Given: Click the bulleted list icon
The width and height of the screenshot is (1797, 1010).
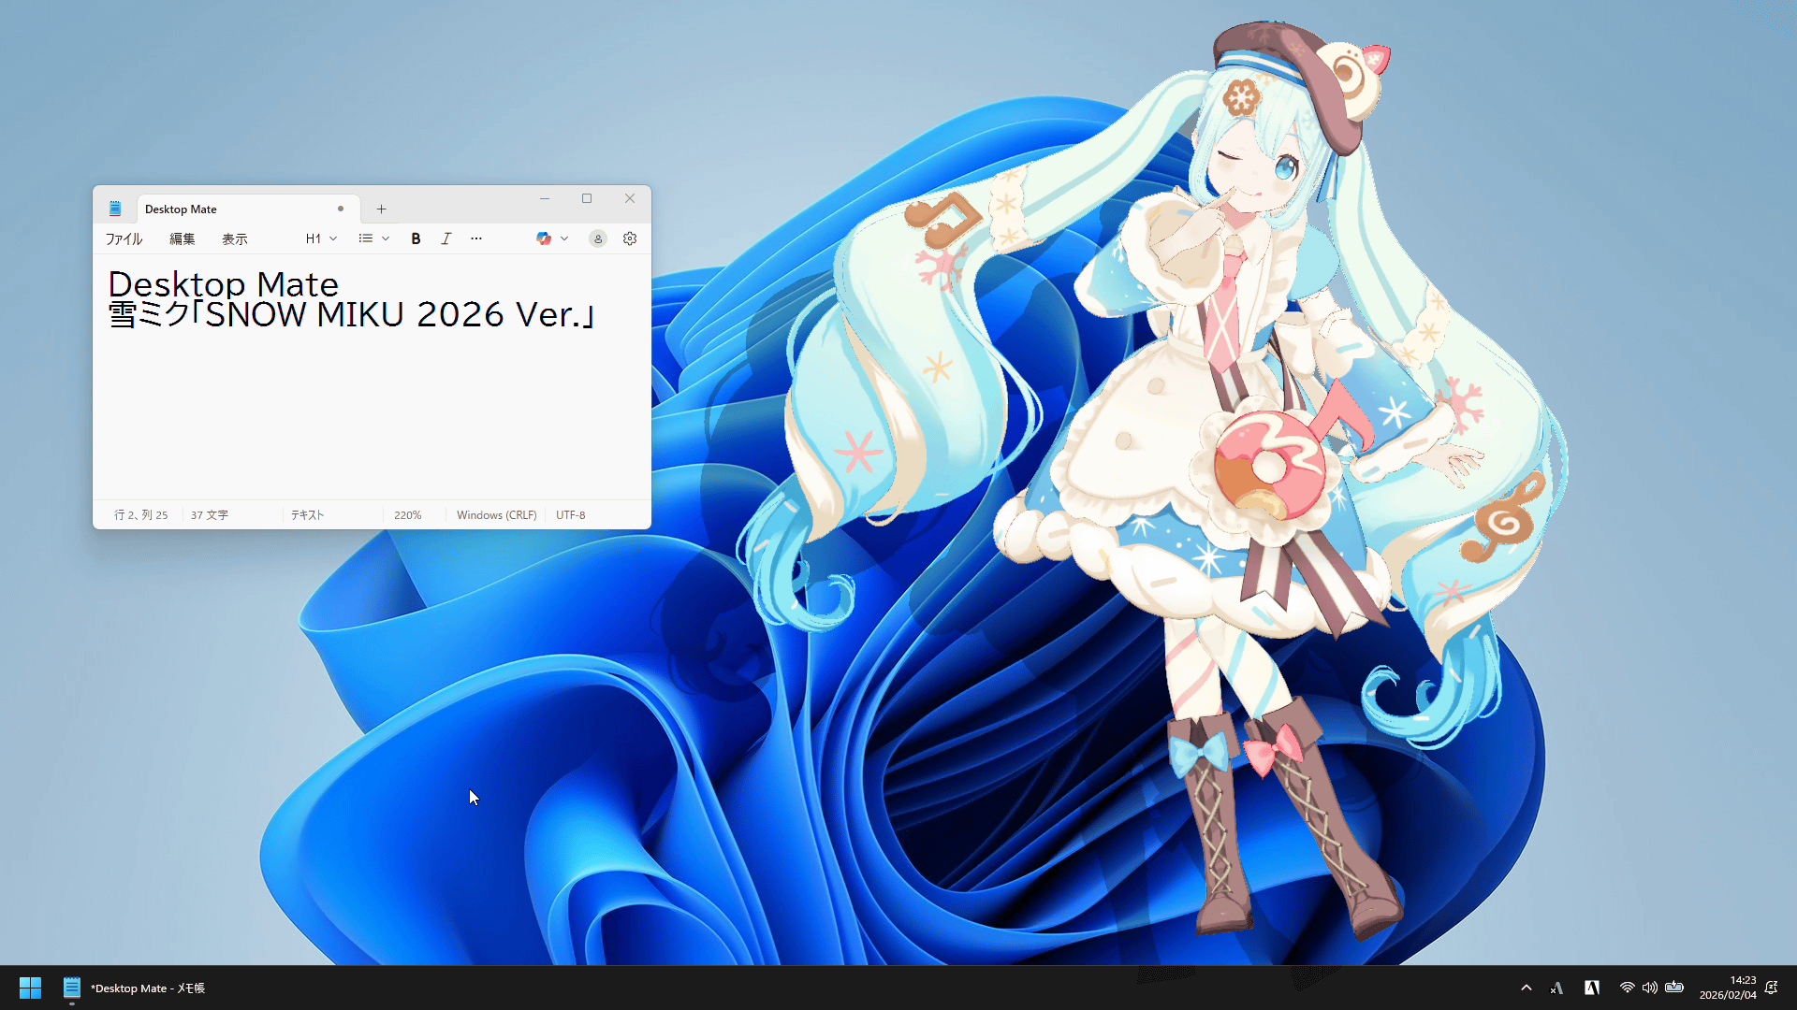Looking at the screenshot, I should point(365,238).
